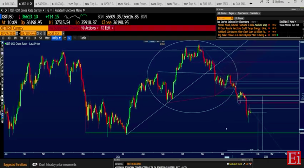Image resolution: width=304 pixels, height=168 pixels.
Task: Shift date range backward with left arrow
Action: click(x=41, y=34)
